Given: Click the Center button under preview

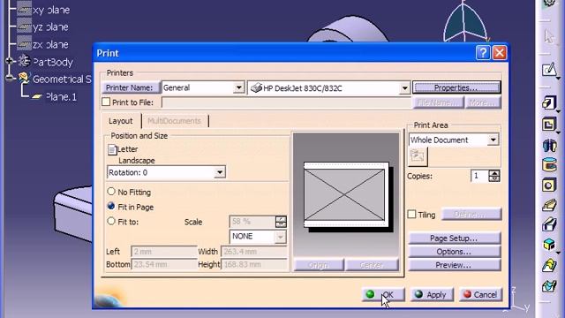Looking at the screenshot, I should coord(372,265).
